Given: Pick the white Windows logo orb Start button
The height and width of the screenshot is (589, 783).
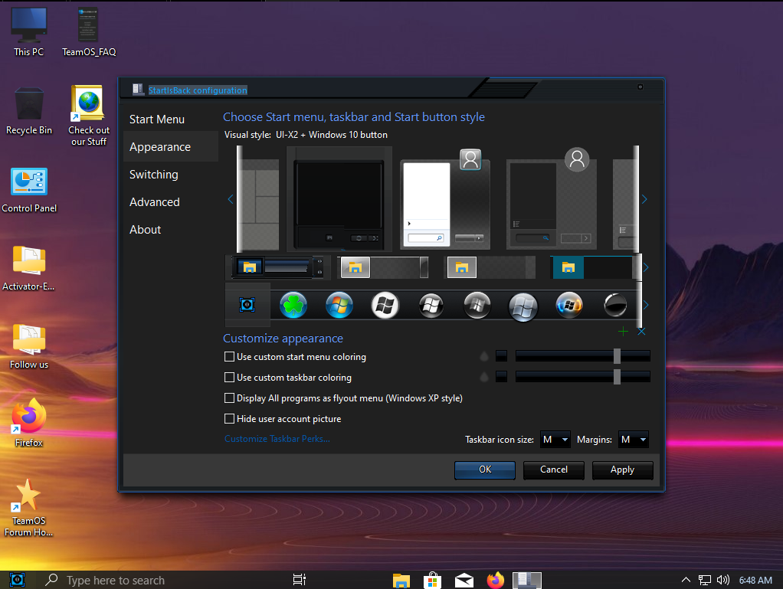Looking at the screenshot, I should (x=385, y=305).
